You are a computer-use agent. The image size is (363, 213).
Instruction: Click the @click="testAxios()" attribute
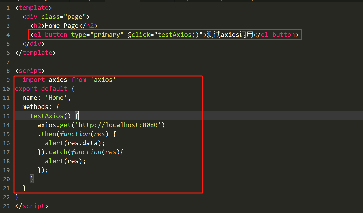click(x=164, y=35)
